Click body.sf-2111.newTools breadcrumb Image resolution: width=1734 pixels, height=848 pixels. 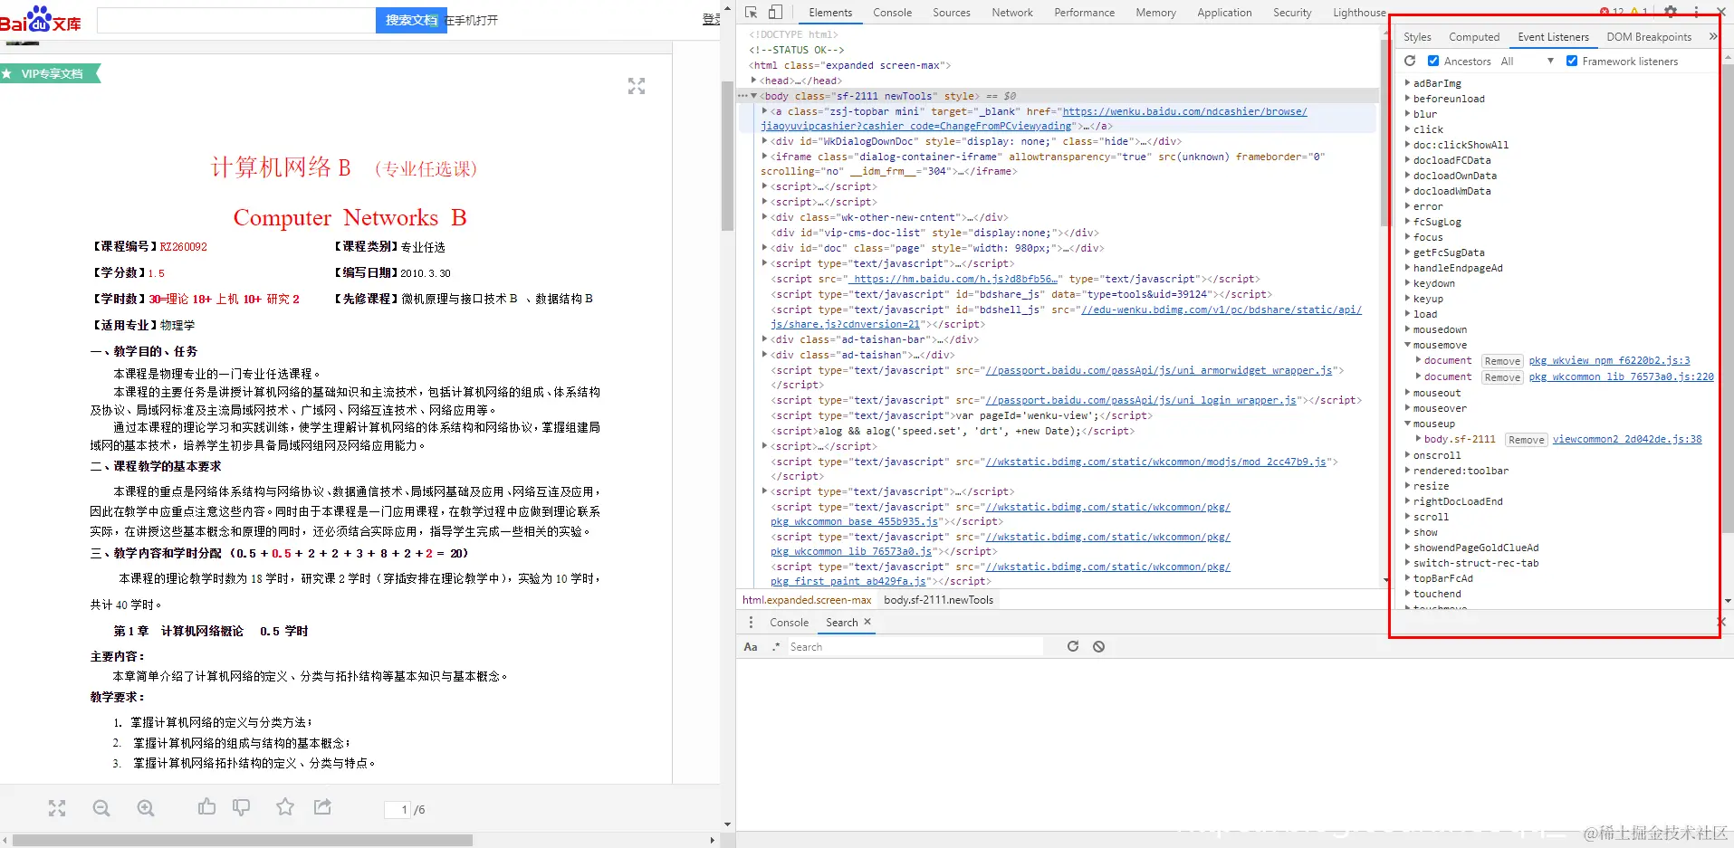tap(938, 600)
